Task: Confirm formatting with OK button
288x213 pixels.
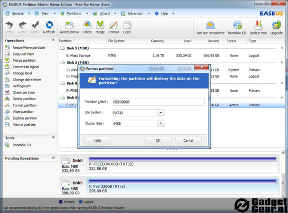Action: point(158,141)
